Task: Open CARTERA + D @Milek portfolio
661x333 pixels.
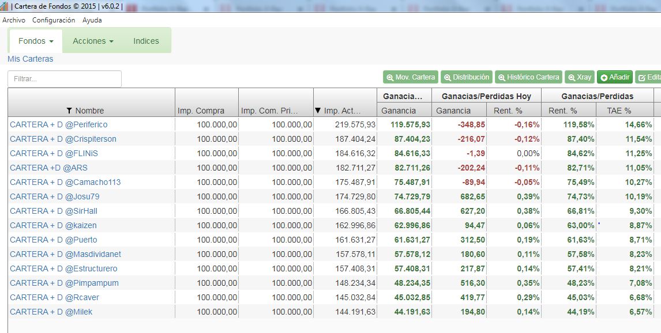Action: (x=51, y=312)
